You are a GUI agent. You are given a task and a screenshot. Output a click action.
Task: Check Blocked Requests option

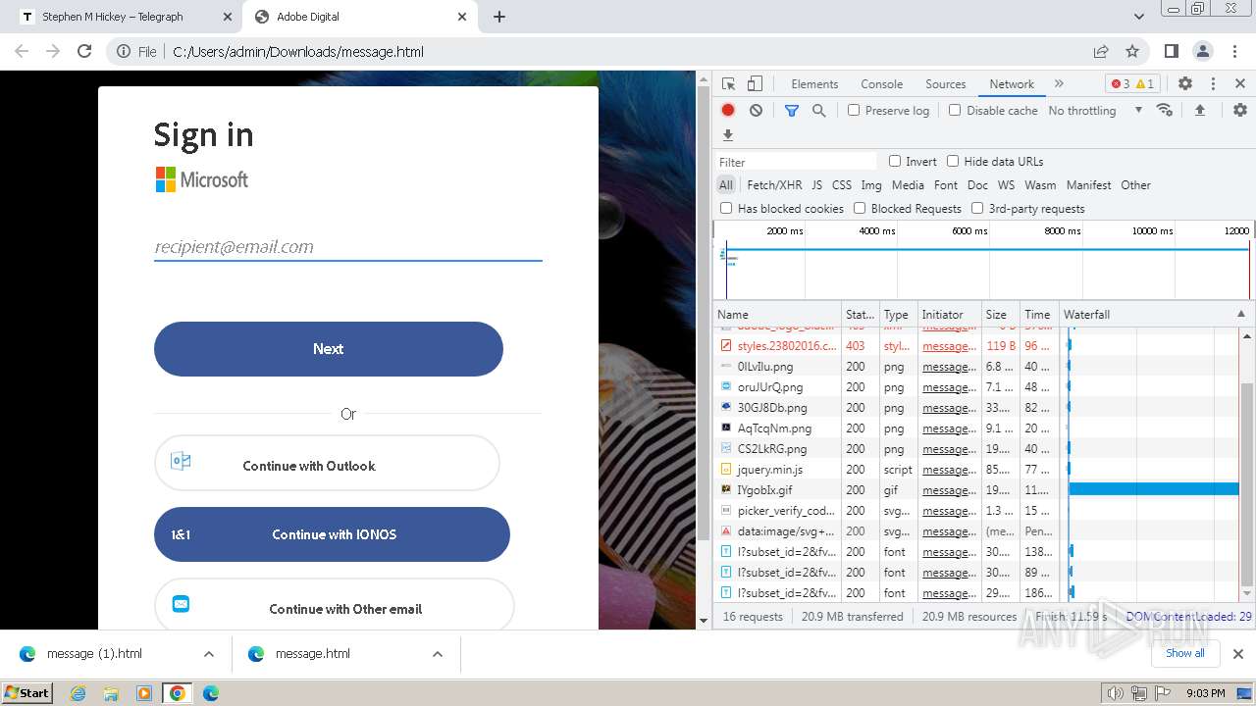click(860, 208)
